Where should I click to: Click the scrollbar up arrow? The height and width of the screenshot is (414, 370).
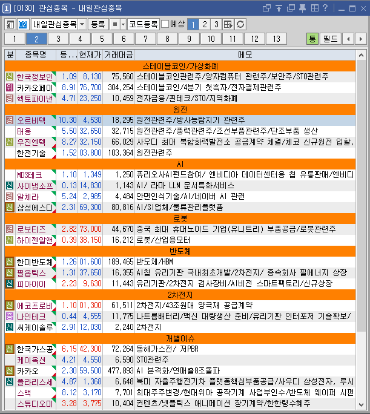(x=361, y=55)
